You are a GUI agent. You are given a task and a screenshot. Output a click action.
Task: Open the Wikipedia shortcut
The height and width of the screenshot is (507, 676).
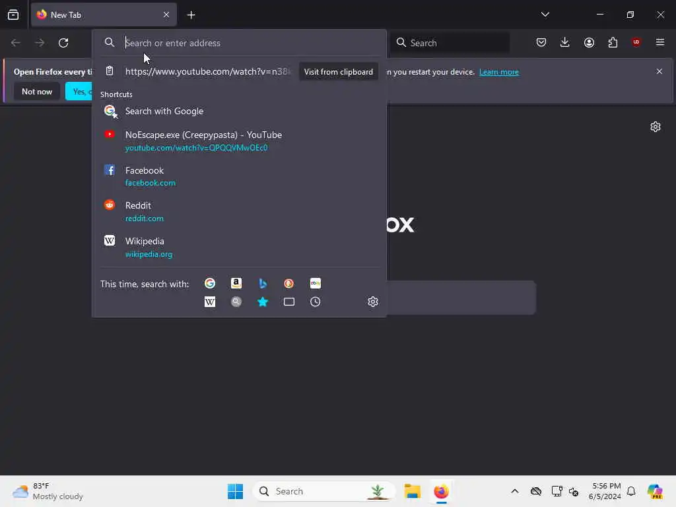(x=239, y=247)
